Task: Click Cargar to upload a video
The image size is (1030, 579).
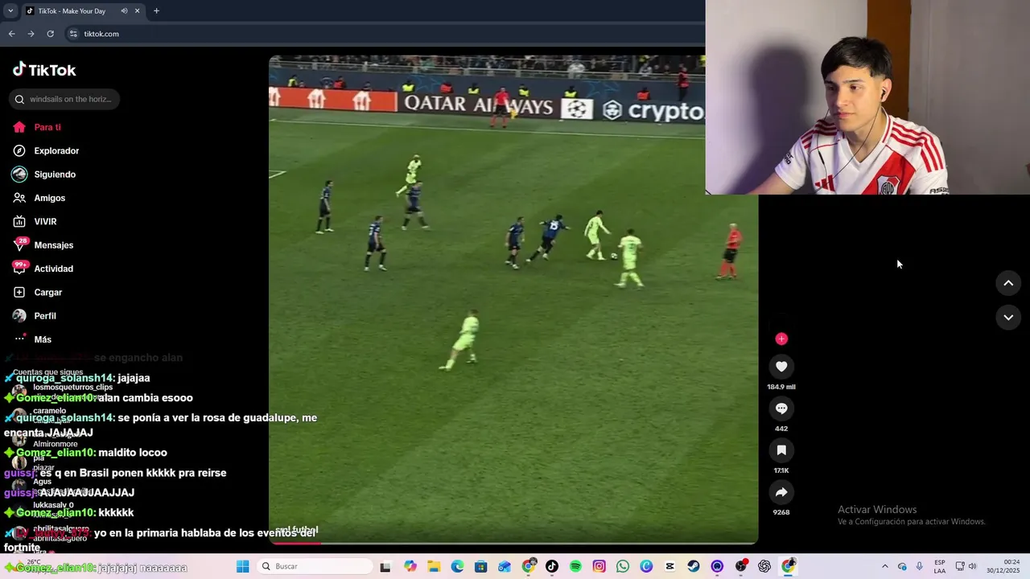Action: click(x=38, y=292)
